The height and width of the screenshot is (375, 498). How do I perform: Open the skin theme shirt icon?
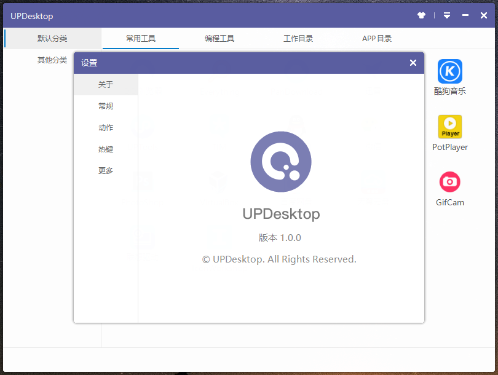(x=422, y=15)
